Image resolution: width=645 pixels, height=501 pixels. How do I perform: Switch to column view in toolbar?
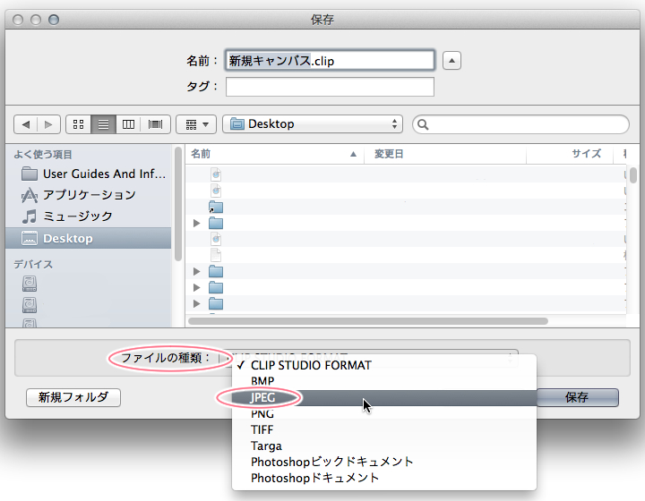tap(129, 124)
